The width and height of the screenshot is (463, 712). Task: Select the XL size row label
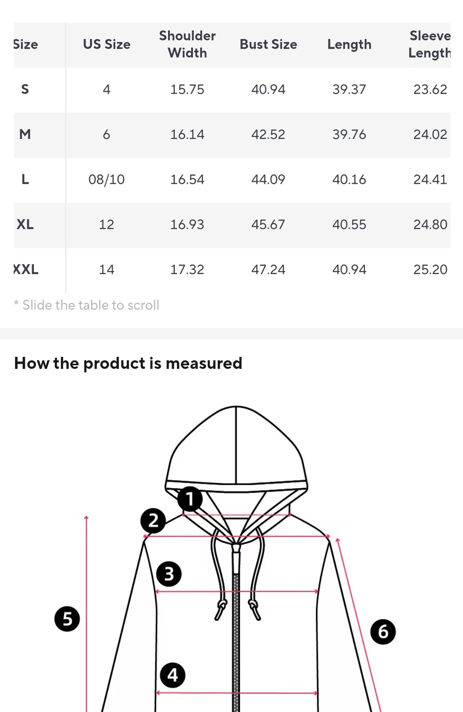click(x=25, y=224)
